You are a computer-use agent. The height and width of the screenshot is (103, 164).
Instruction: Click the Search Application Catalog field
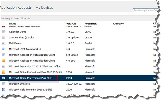146,10
